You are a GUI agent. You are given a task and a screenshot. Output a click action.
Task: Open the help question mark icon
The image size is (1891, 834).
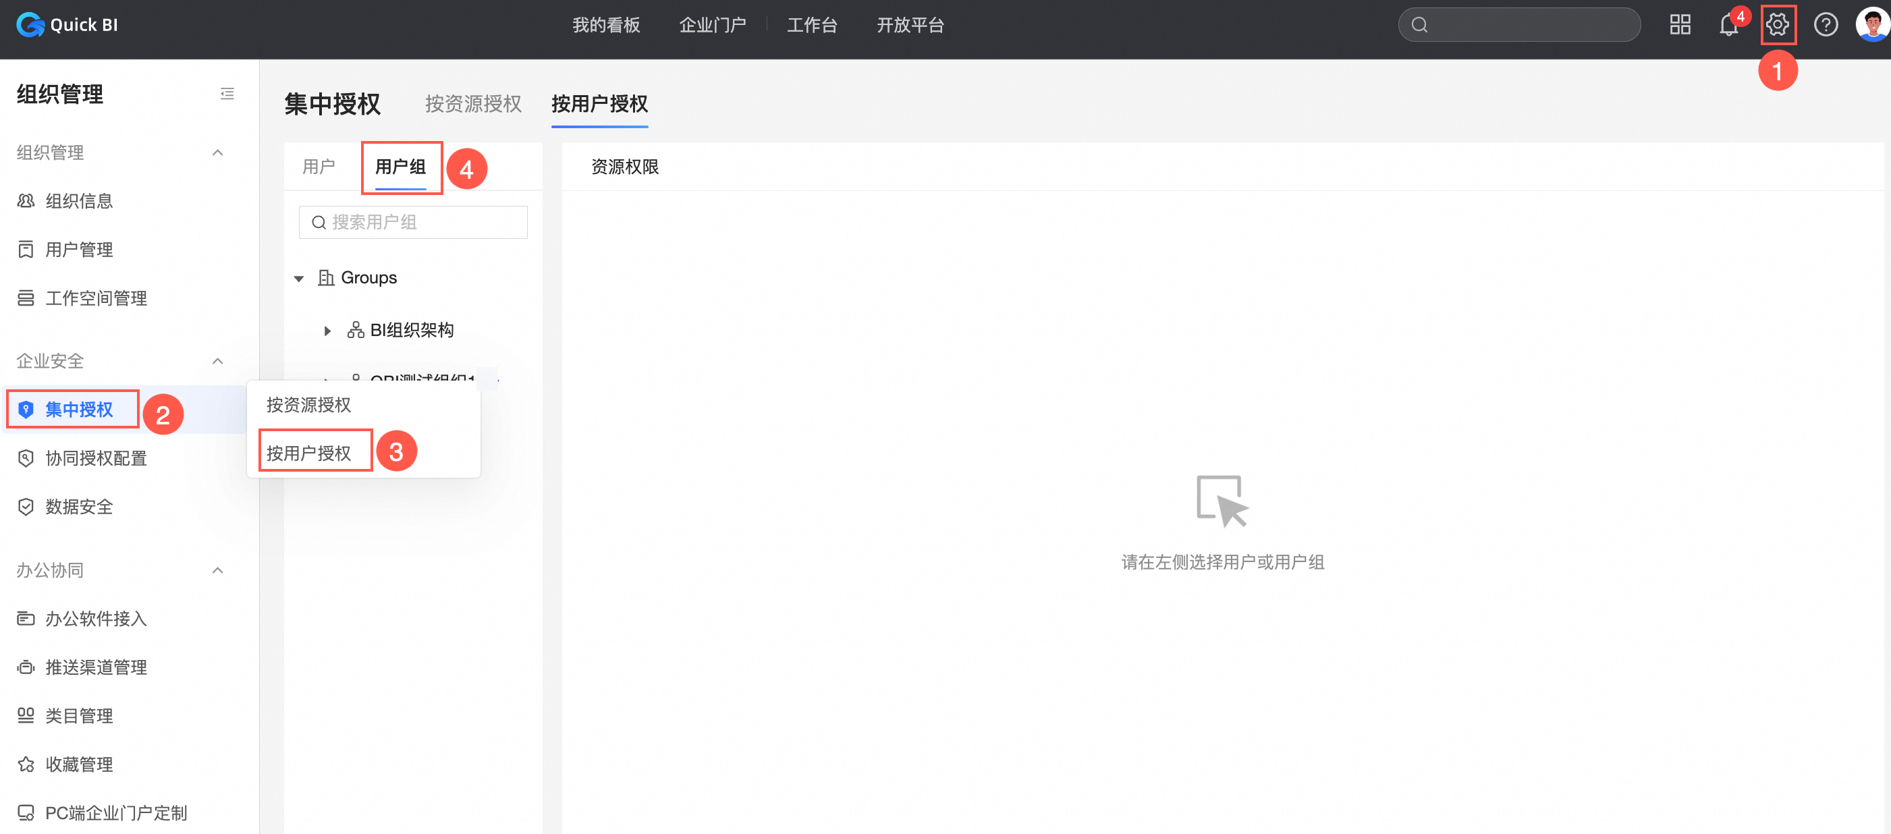1826,25
